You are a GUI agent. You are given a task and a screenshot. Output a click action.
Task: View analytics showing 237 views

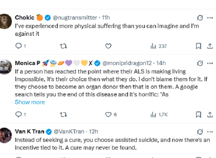click(159, 46)
